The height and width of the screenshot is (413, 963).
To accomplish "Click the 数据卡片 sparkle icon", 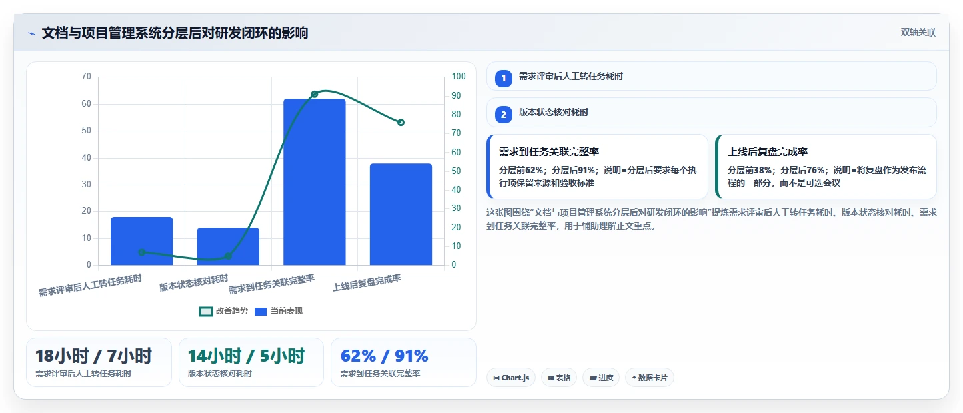I will tap(634, 378).
